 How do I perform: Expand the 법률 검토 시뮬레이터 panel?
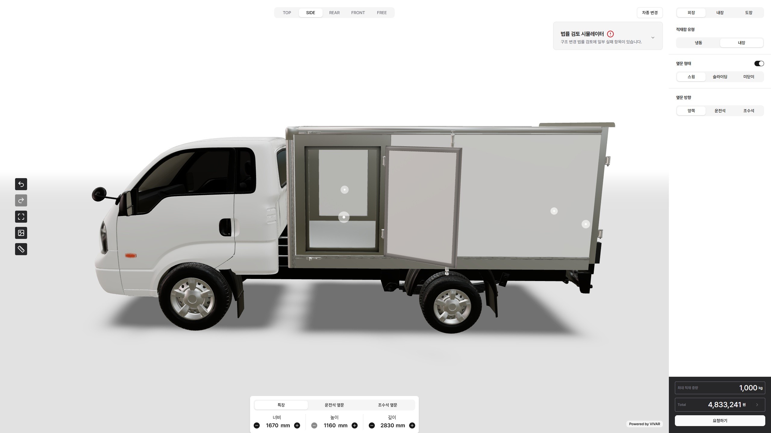[653, 38]
